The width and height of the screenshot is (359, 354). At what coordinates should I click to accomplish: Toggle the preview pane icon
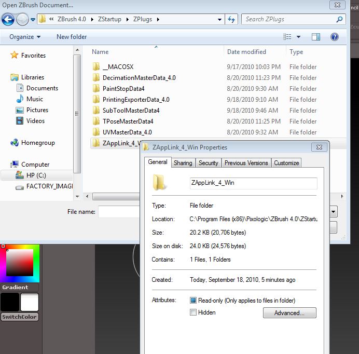(x=316, y=37)
